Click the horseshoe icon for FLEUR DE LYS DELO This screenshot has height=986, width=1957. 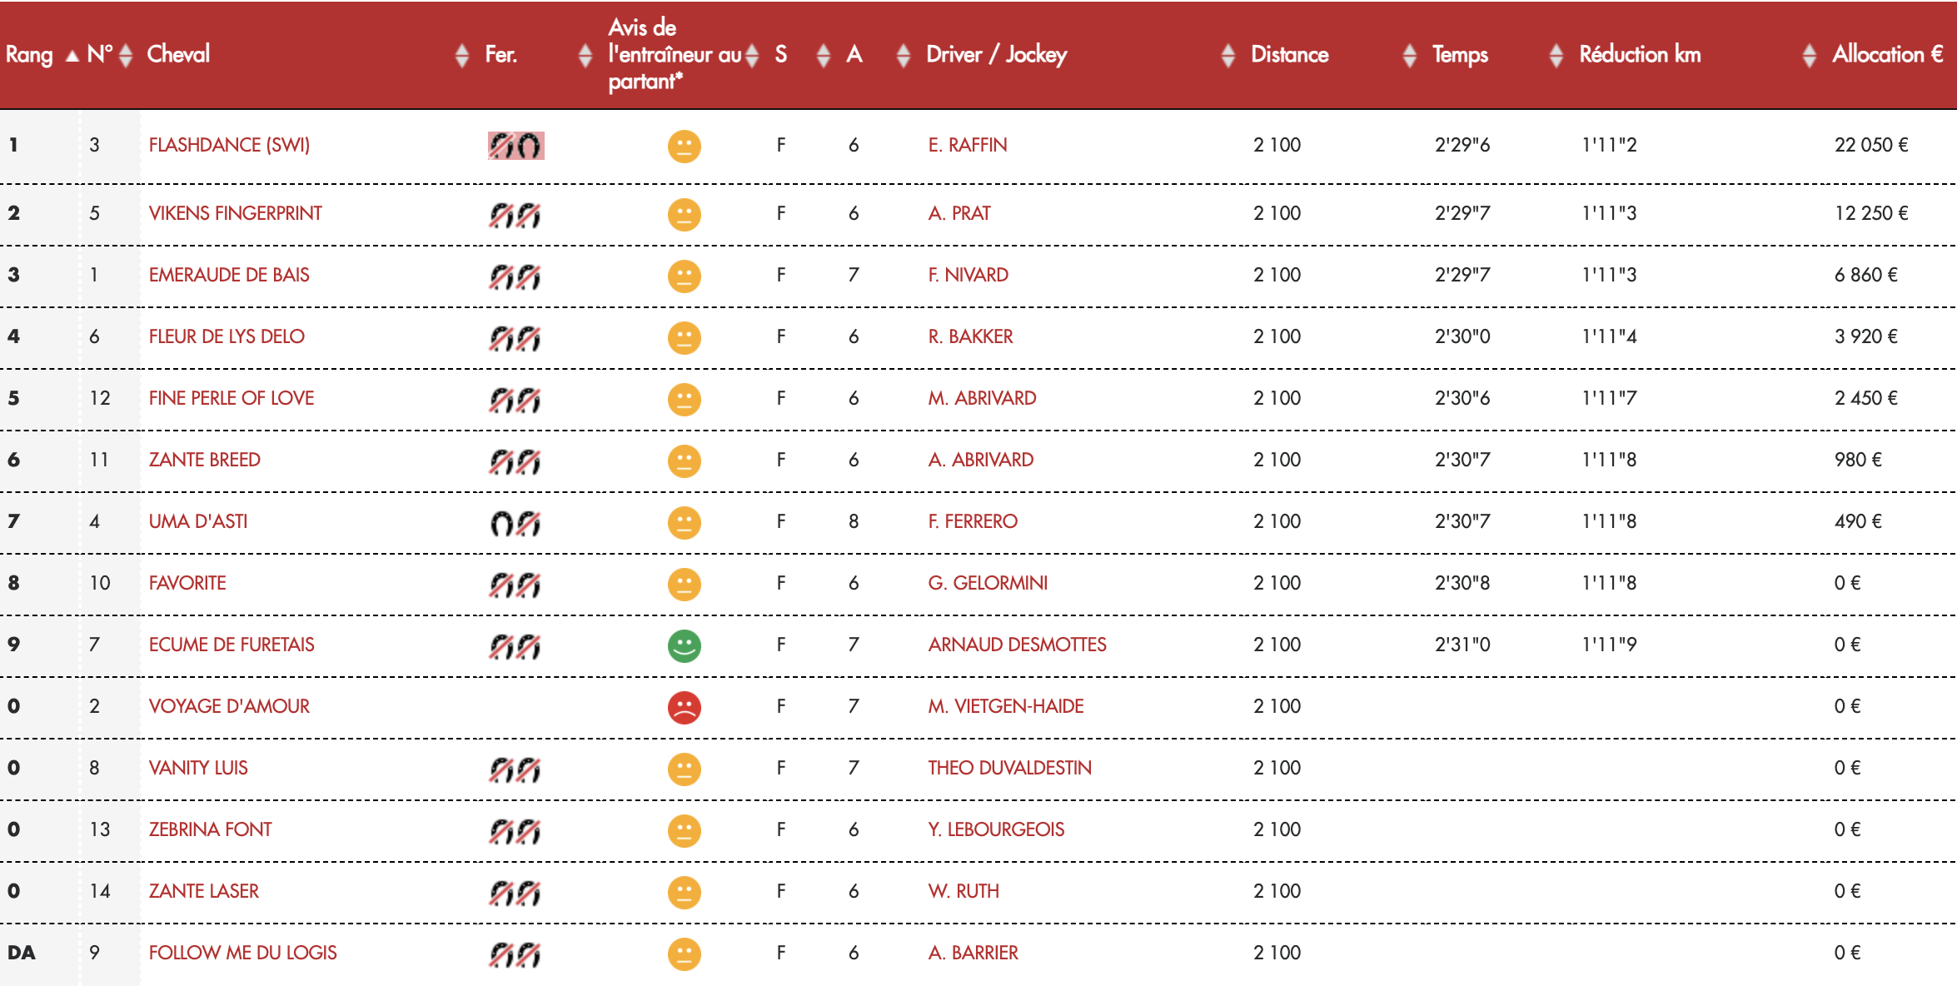point(515,338)
